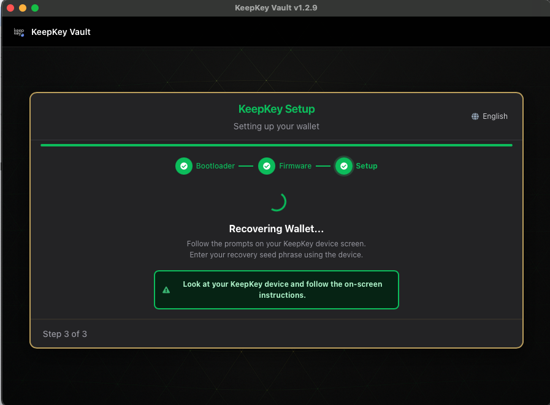The height and width of the screenshot is (405, 550).
Task: Click the globe icon beside English
Action: pyautogui.click(x=474, y=116)
